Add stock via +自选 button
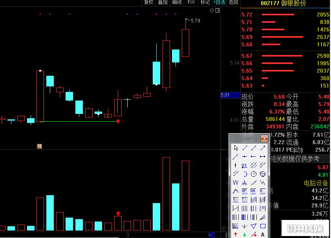This screenshot has height=238, width=331. tap(219, 2)
